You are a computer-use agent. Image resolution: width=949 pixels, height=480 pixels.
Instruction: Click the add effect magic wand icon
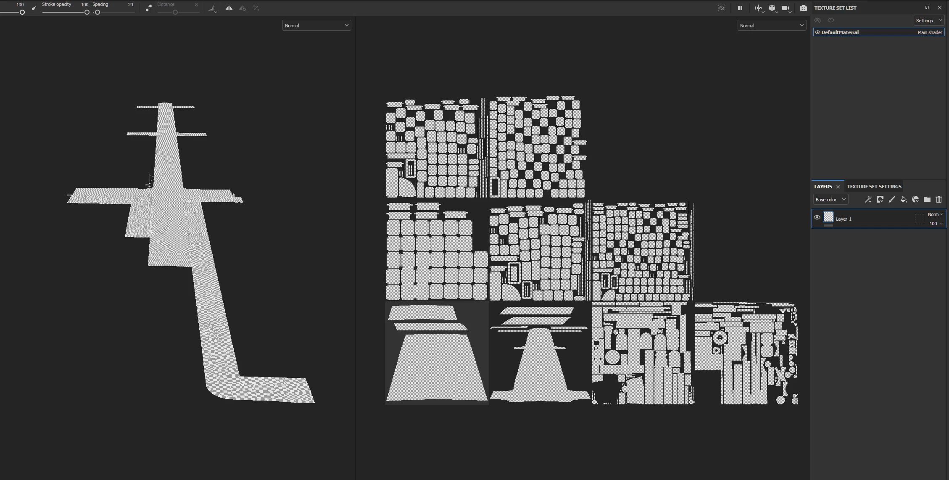point(867,200)
